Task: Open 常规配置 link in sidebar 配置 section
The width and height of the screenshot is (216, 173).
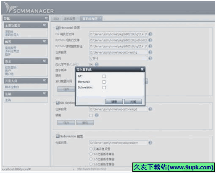Action: (x=11, y=48)
